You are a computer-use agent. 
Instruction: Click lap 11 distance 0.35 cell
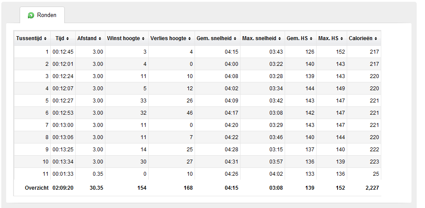click(x=98, y=174)
